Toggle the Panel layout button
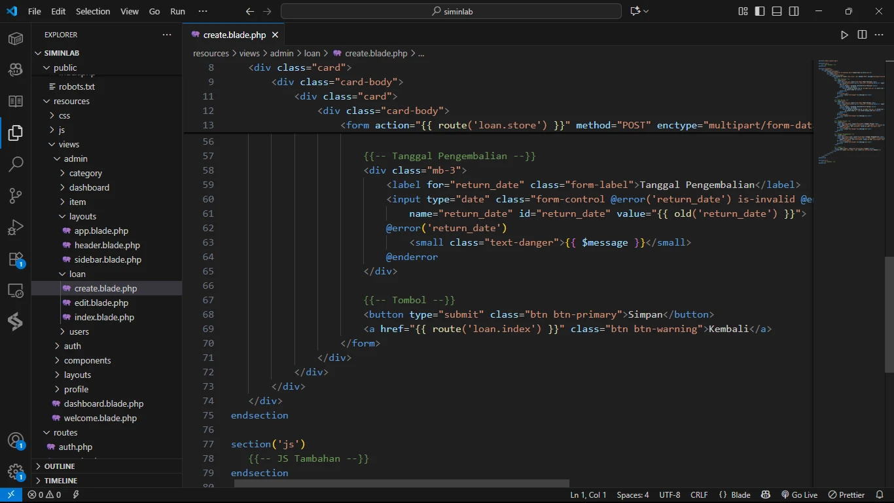The width and height of the screenshot is (894, 503). (777, 11)
